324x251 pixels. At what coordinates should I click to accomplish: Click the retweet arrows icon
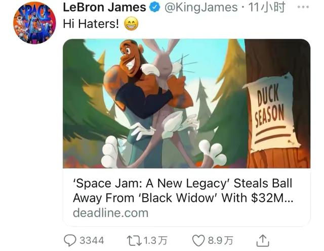134,241
